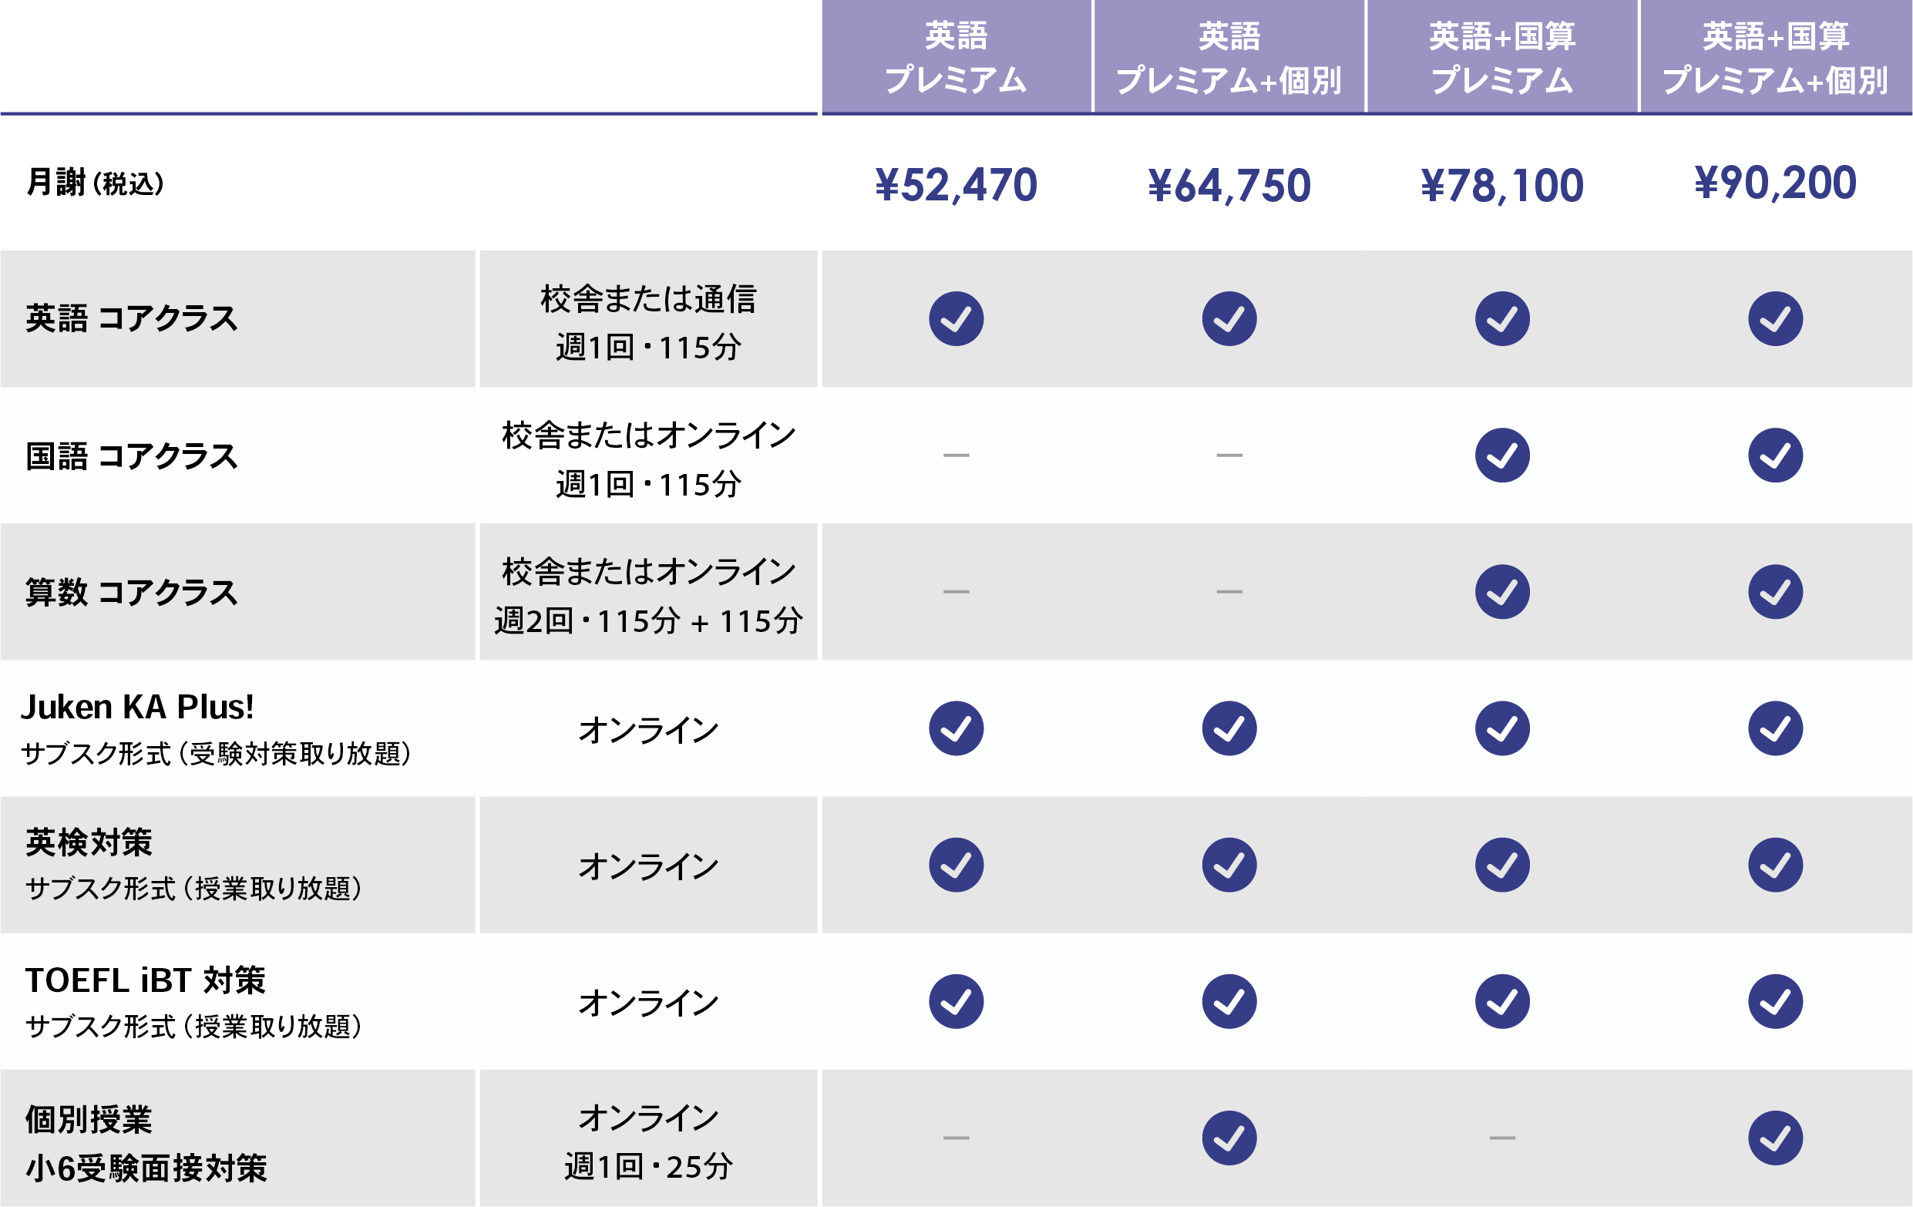Click TOEFL iBT 対策 checkmark under 英語+国算プレミアム
The height and width of the screenshot is (1207, 1913).
tap(1501, 1001)
